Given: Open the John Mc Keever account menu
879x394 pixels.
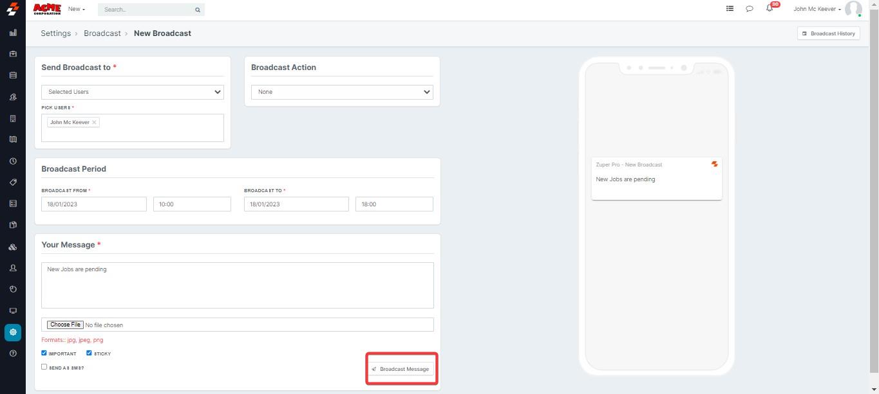Looking at the screenshot, I should (x=817, y=9).
